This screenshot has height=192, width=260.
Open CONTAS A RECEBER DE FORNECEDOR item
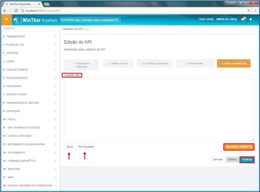(30, 186)
